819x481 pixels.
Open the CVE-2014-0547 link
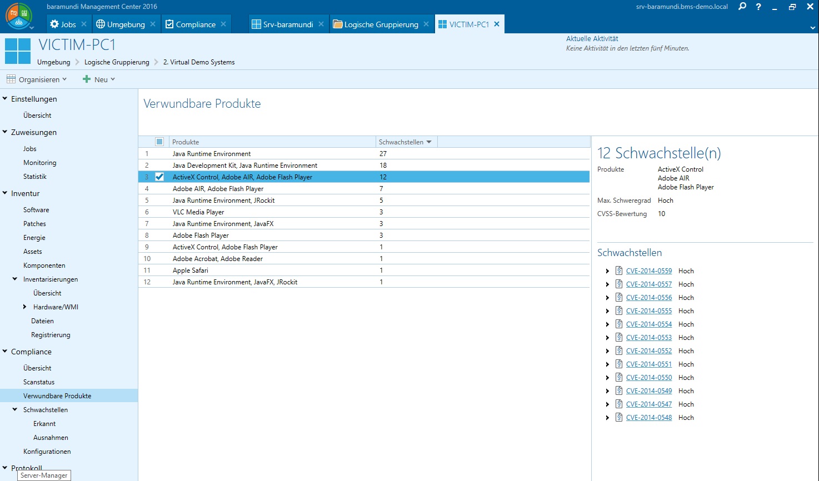tap(649, 404)
